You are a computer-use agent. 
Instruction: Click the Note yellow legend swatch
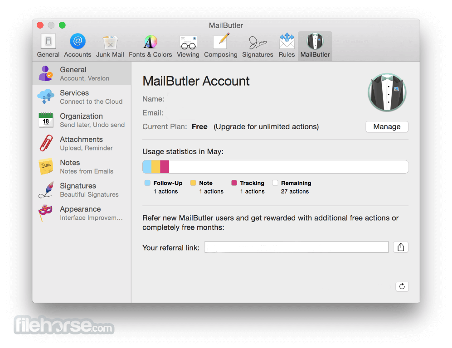[193, 183]
